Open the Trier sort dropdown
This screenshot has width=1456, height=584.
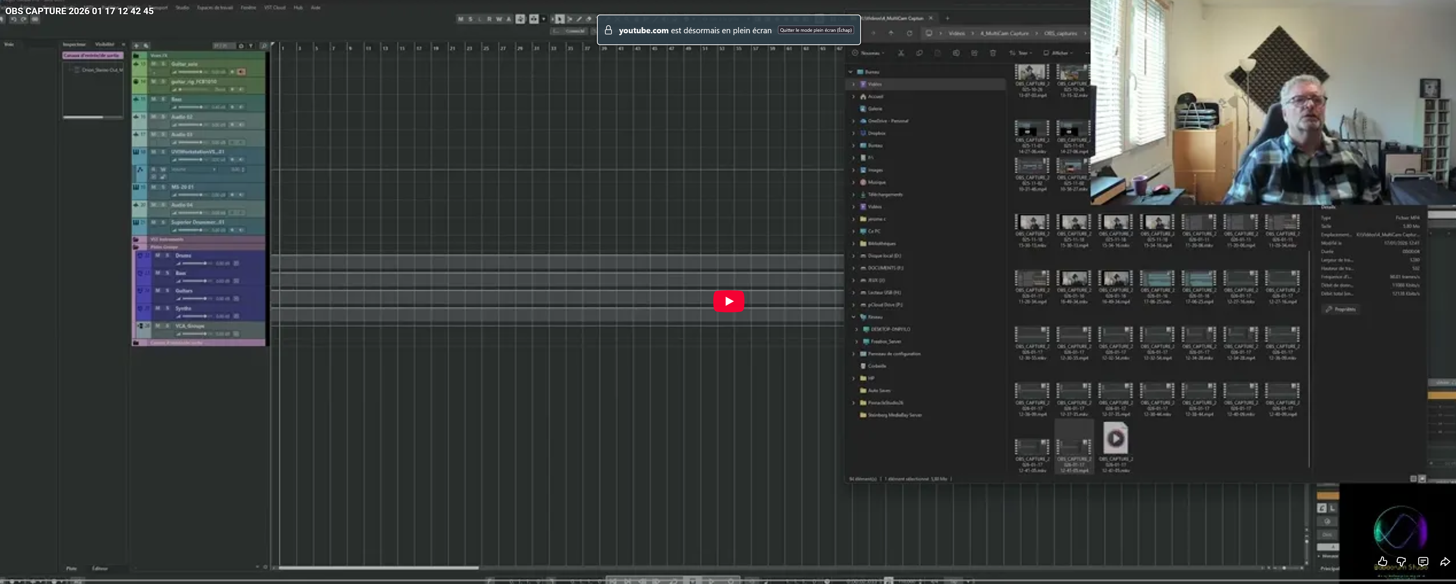tap(1021, 53)
